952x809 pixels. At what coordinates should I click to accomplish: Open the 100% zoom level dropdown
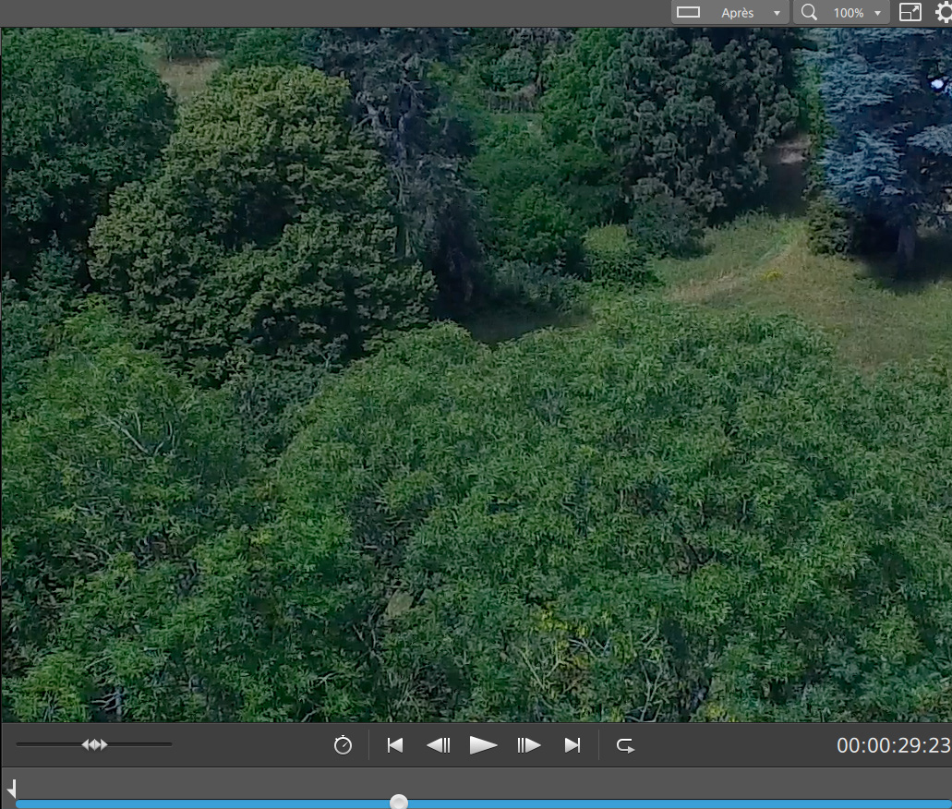click(877, 14)
